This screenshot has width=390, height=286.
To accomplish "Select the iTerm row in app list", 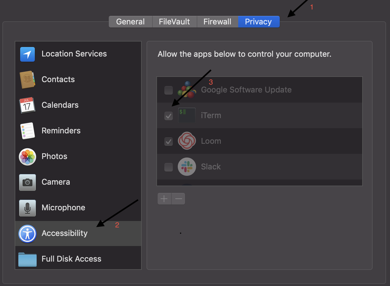I will pos(260,116).
